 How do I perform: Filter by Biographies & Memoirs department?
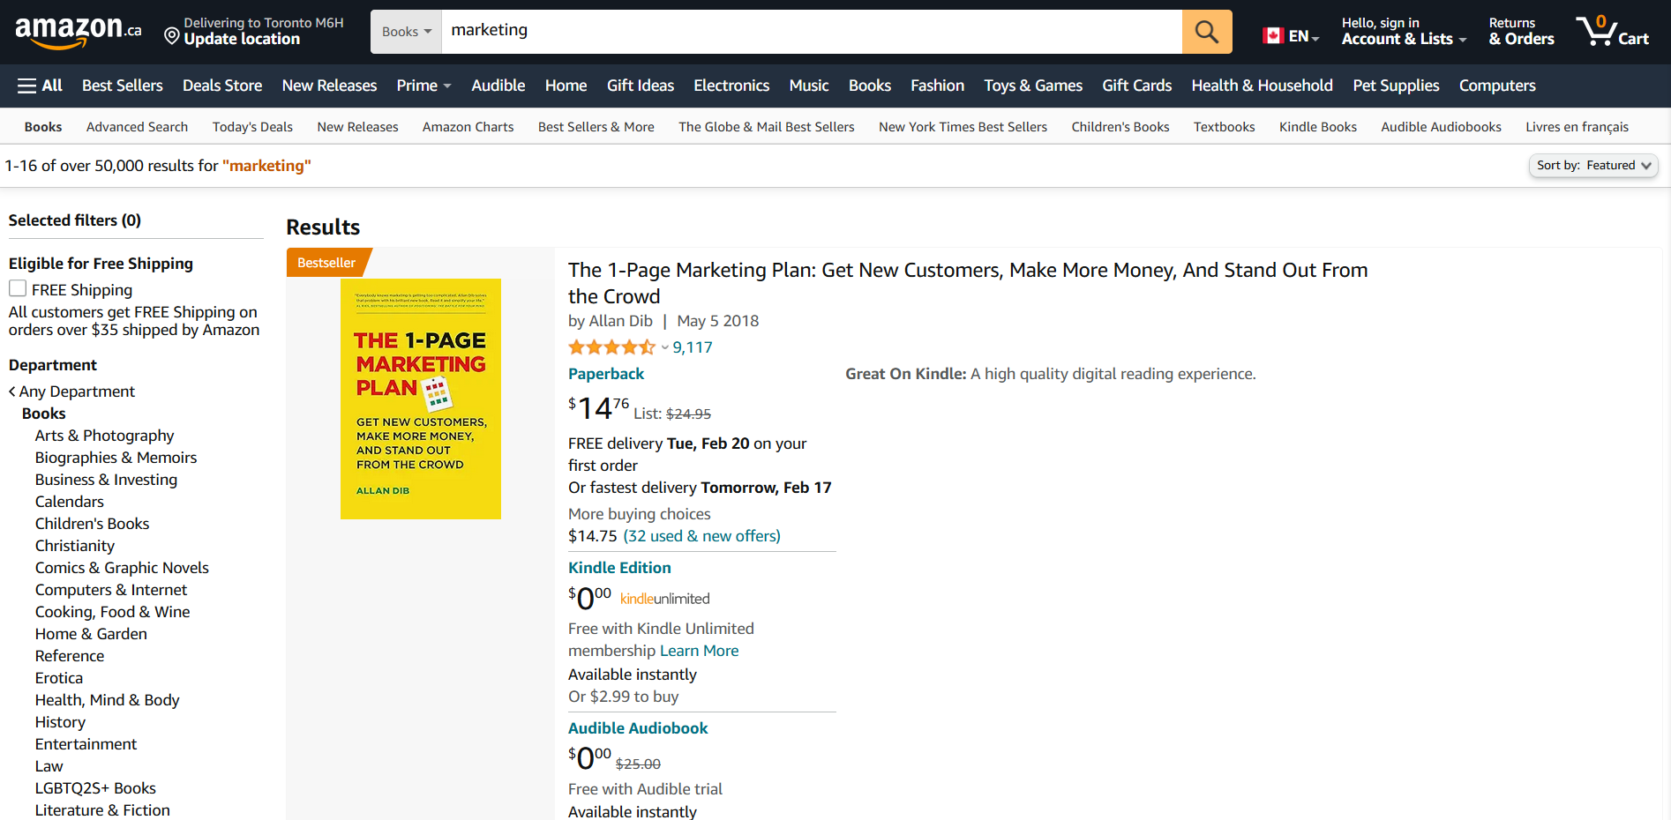116,458
